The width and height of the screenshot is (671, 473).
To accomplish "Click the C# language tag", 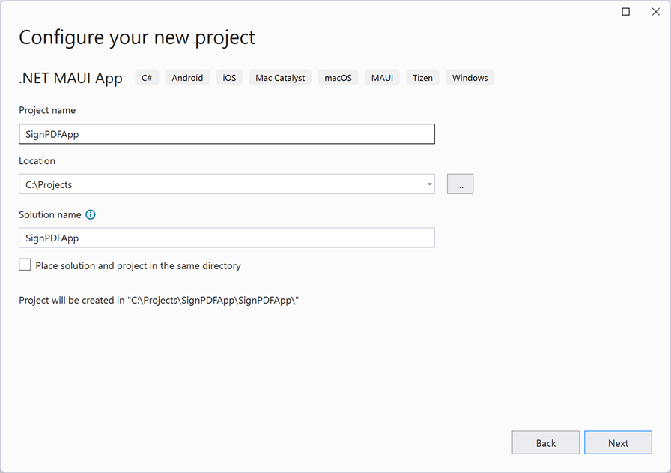I will point(147,77).
